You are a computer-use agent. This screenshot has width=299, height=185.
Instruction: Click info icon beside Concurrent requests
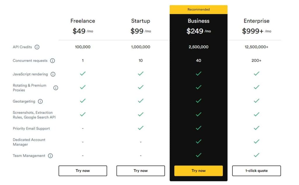pos(53,61)
